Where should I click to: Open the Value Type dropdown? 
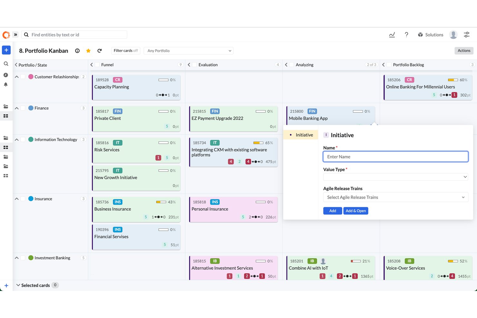[x=396, y=177]
